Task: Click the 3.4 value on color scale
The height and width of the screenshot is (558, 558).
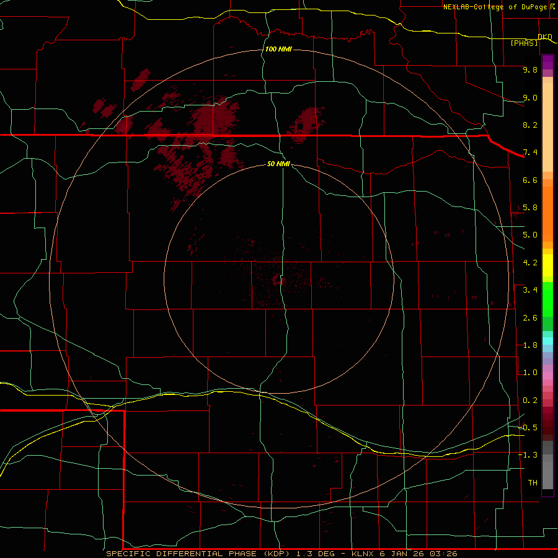Action: [530, 290]
